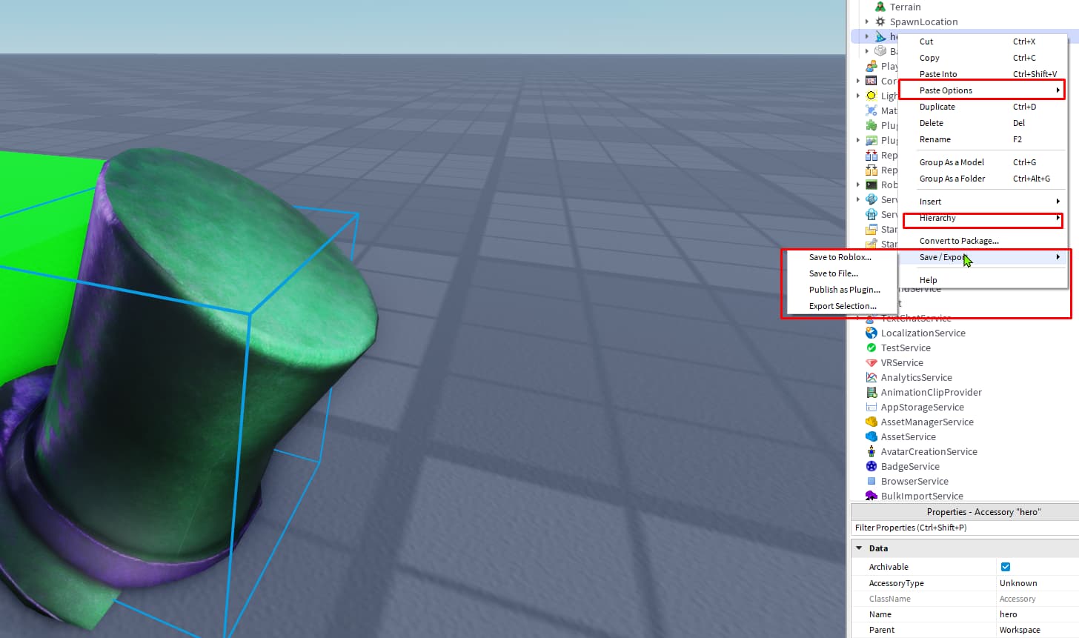This screenshot has width=1079, height=638.
Task: Select the AssetManagerService icon
Action: 871,422
